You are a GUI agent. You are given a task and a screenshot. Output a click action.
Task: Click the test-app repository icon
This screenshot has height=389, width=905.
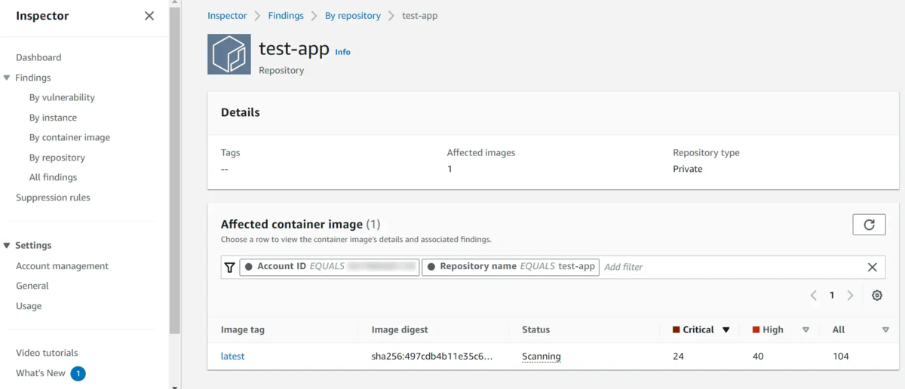(229, 54)
